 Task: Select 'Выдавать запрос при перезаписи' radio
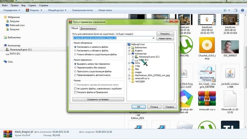tap(75, 64)
